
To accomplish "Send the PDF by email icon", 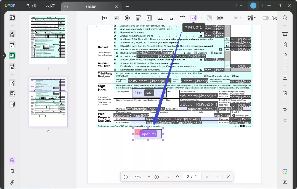I will (285, 78).
